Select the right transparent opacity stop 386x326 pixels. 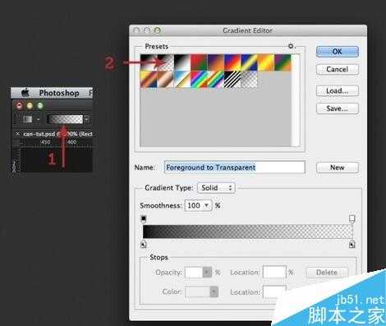coord(352,218)
